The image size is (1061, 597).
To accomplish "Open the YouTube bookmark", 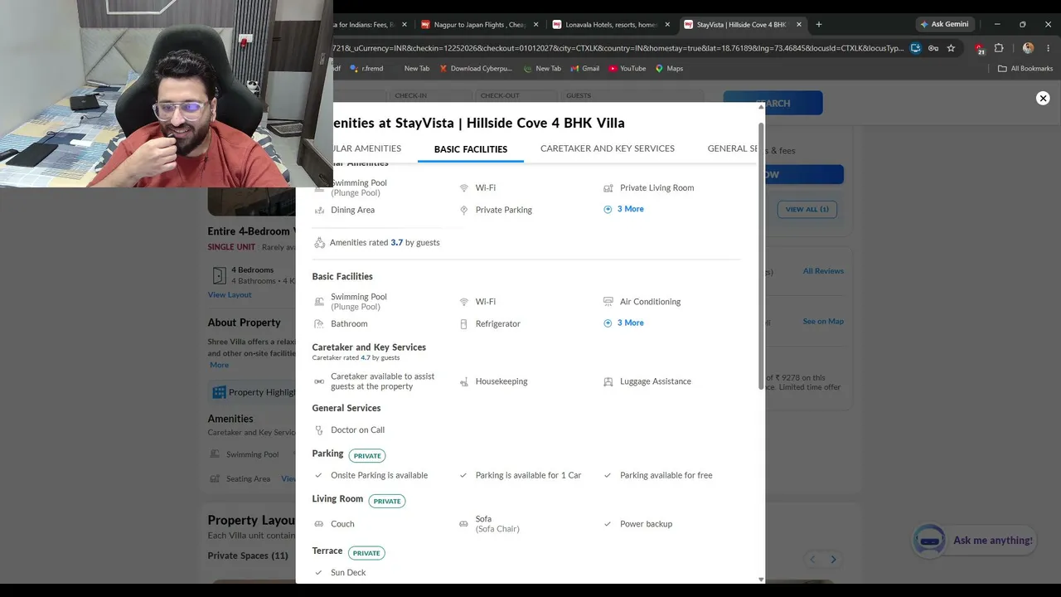I will [x=627, y=68].
